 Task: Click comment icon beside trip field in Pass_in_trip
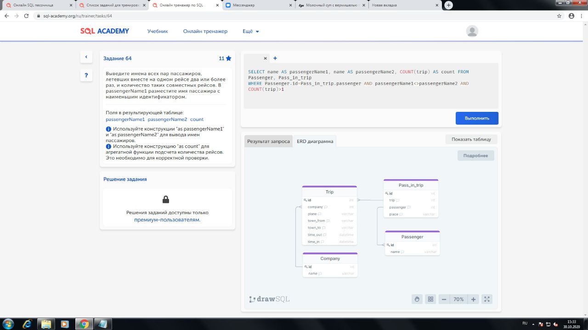[x=398, y=200]
